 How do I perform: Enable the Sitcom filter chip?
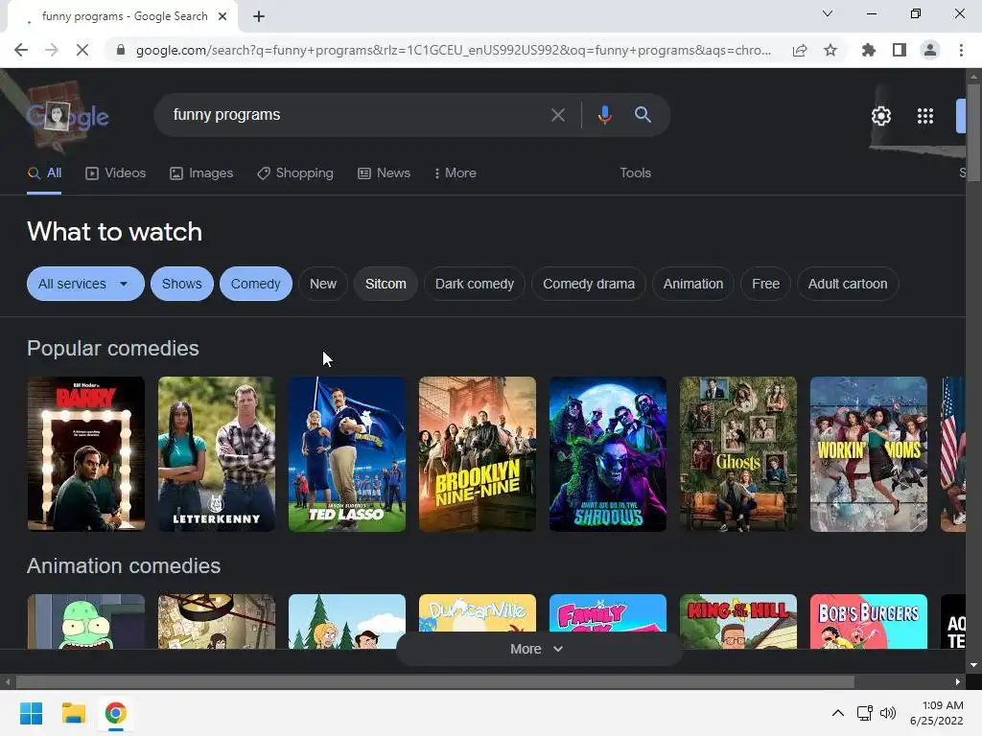tap(386, 284)
